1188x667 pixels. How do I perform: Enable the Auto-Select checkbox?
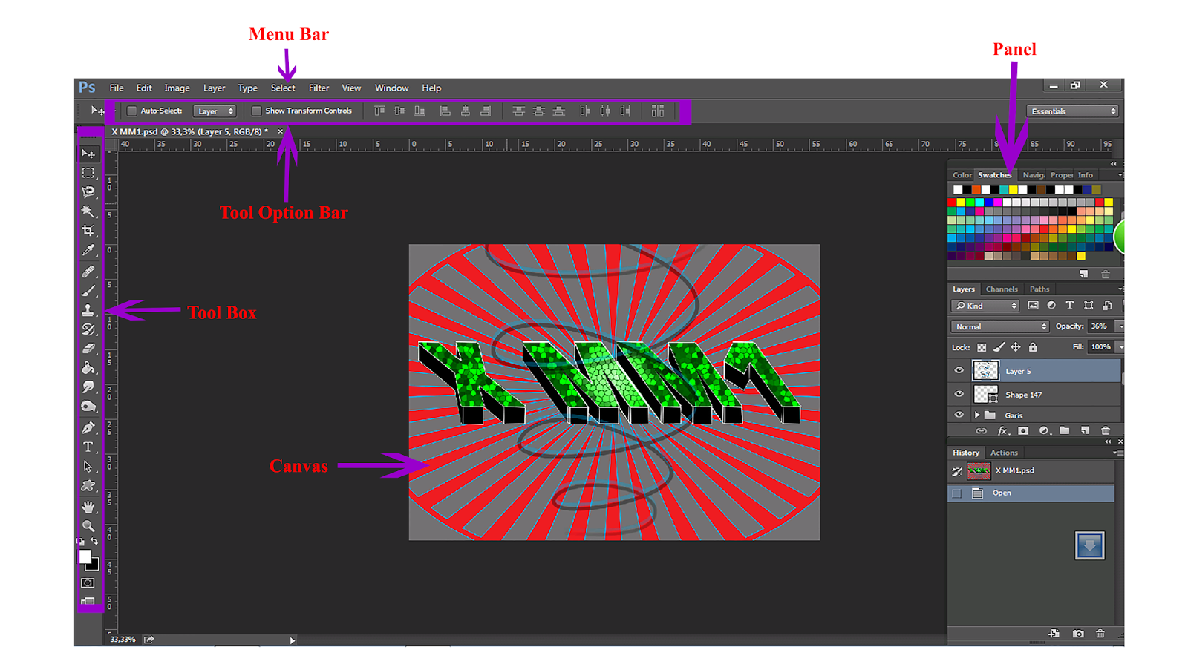(132, 111)
